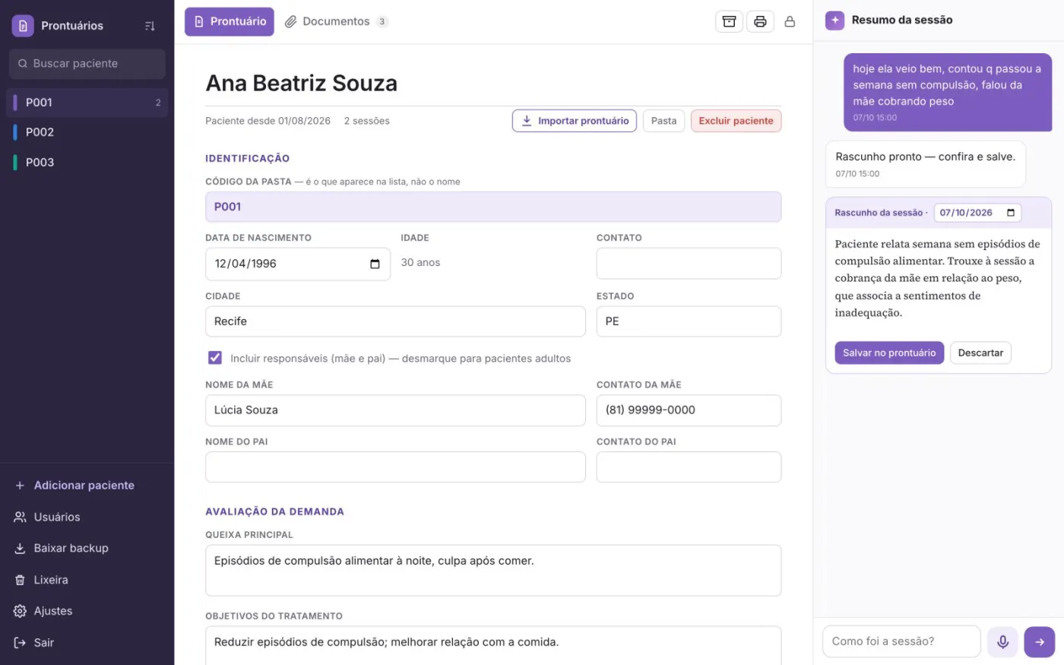This screenshot has width=1064, height=665.
Task: Open the birth date calendar picker icon
Action: (375, 264)
